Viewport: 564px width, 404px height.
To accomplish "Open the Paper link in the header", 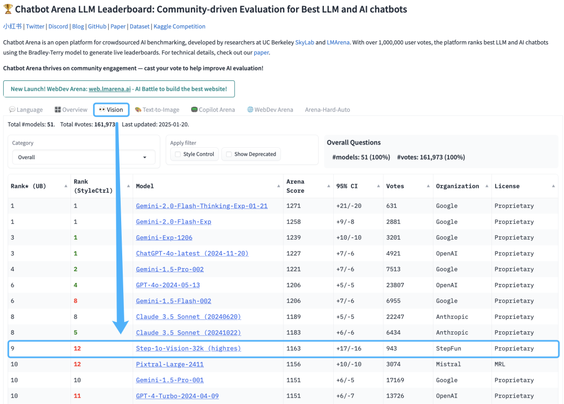I will [118, 26].
